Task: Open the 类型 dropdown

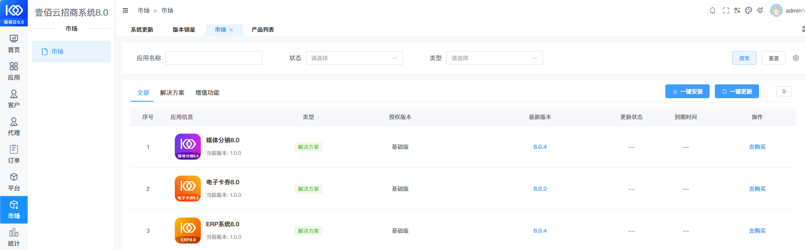Action: [494, 58]
